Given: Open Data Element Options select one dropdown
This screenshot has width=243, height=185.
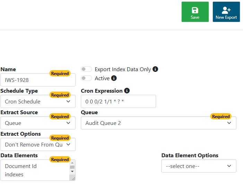Looking at the screenshot, I should 199,166.
